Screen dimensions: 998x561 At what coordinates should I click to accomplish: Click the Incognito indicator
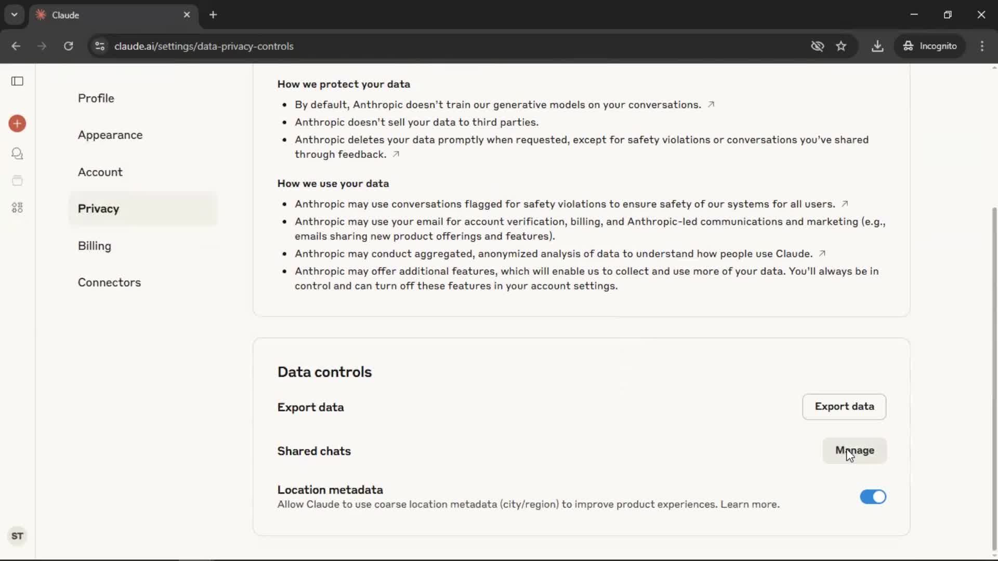930,46
